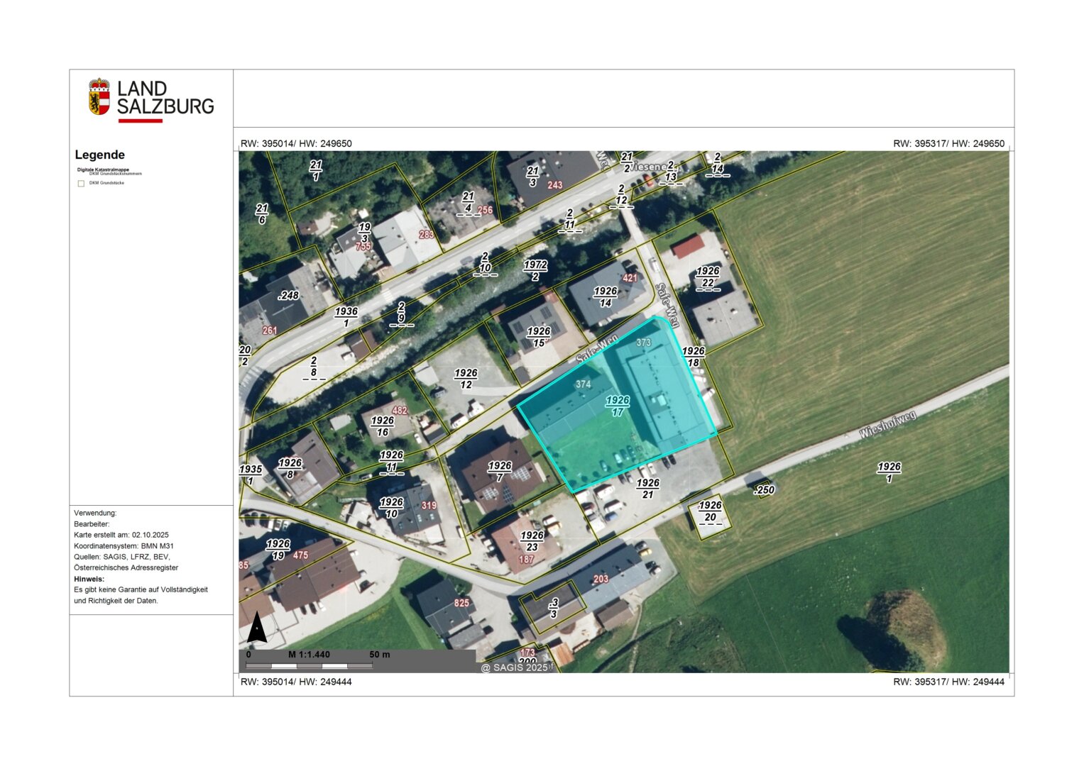The image size is (1084, 766).
Task: Click the Land Salzburg coat of arms logo
Action: tap(99, 96)
